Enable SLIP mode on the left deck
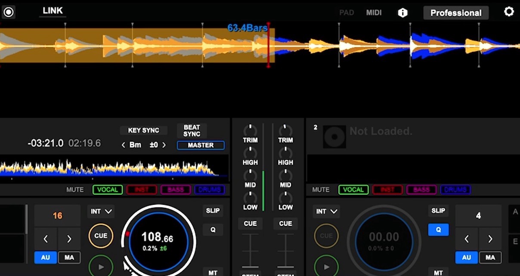 coord(213,211)
